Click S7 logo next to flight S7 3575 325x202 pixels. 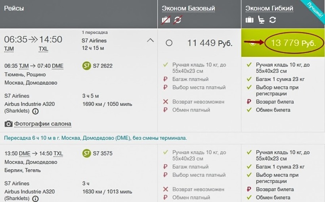86,153
